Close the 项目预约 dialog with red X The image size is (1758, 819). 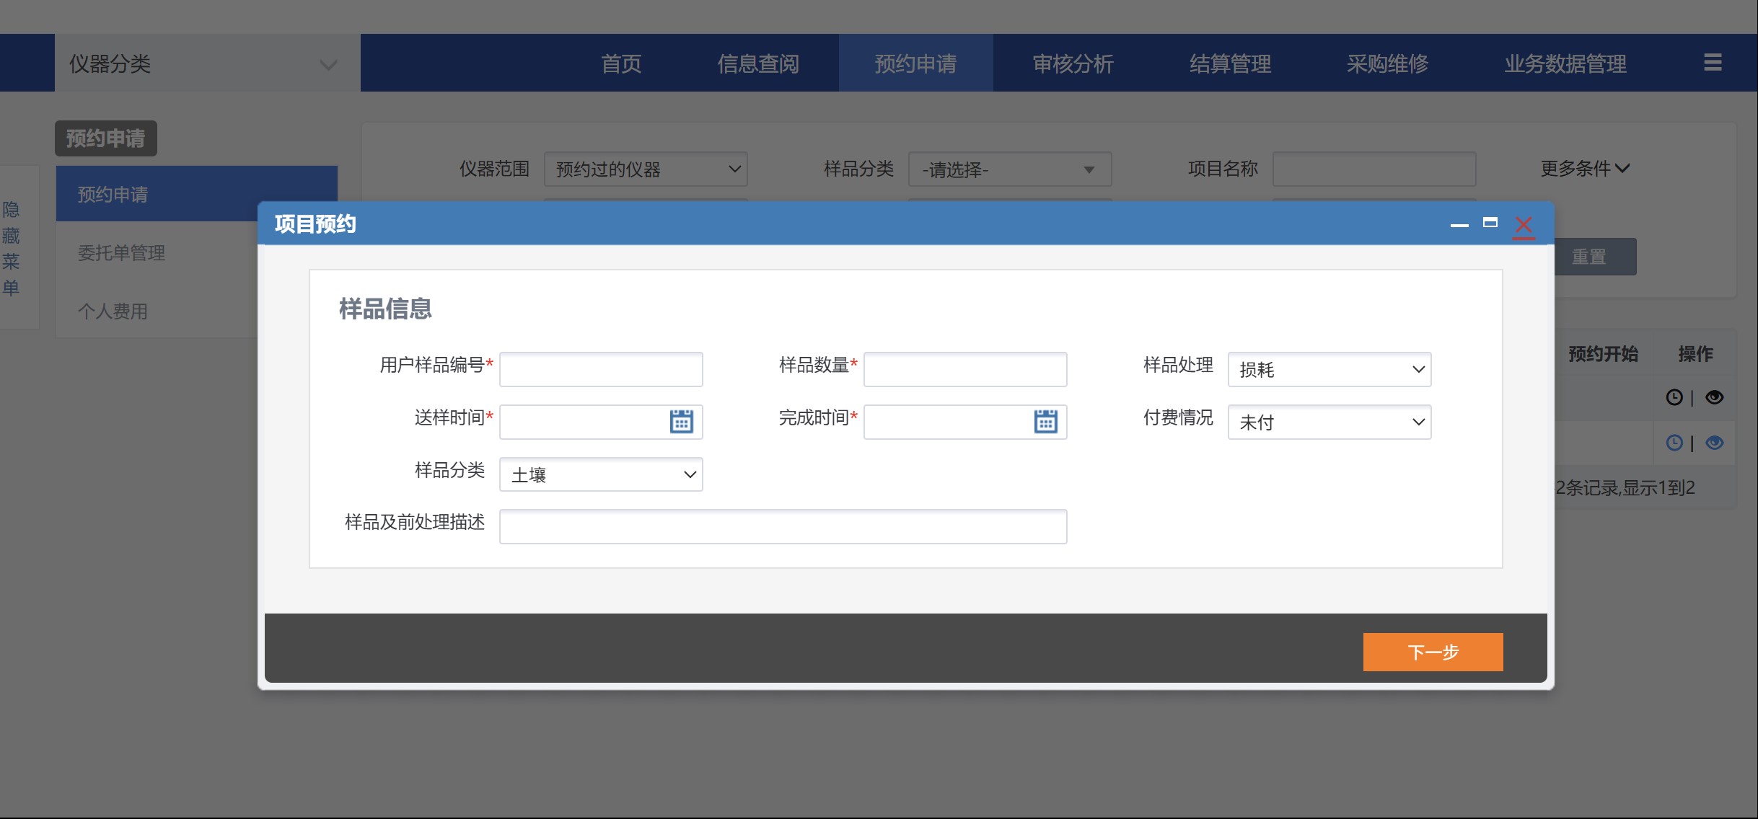tap(1524, 225)
